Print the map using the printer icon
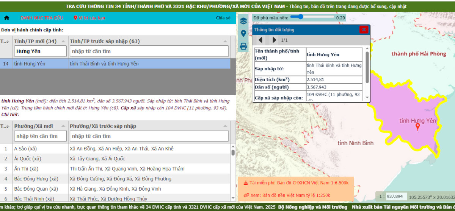The width and height of the screenshot is (455, 211). pos(243,47)
